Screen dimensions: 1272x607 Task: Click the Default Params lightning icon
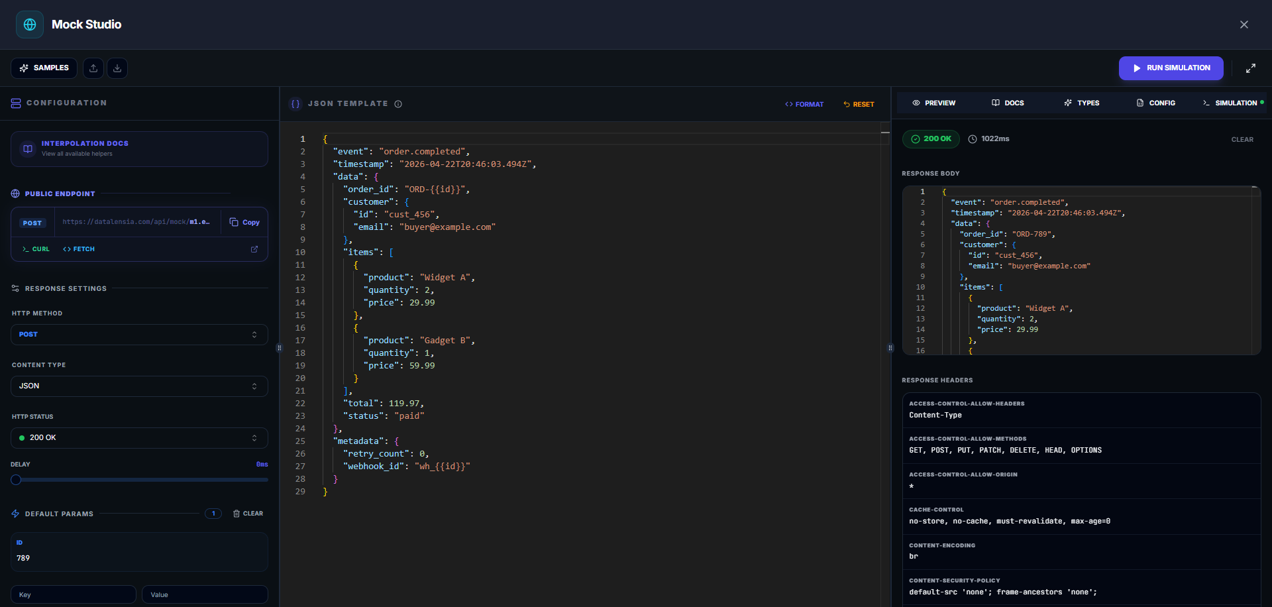[x=15, y=514]
